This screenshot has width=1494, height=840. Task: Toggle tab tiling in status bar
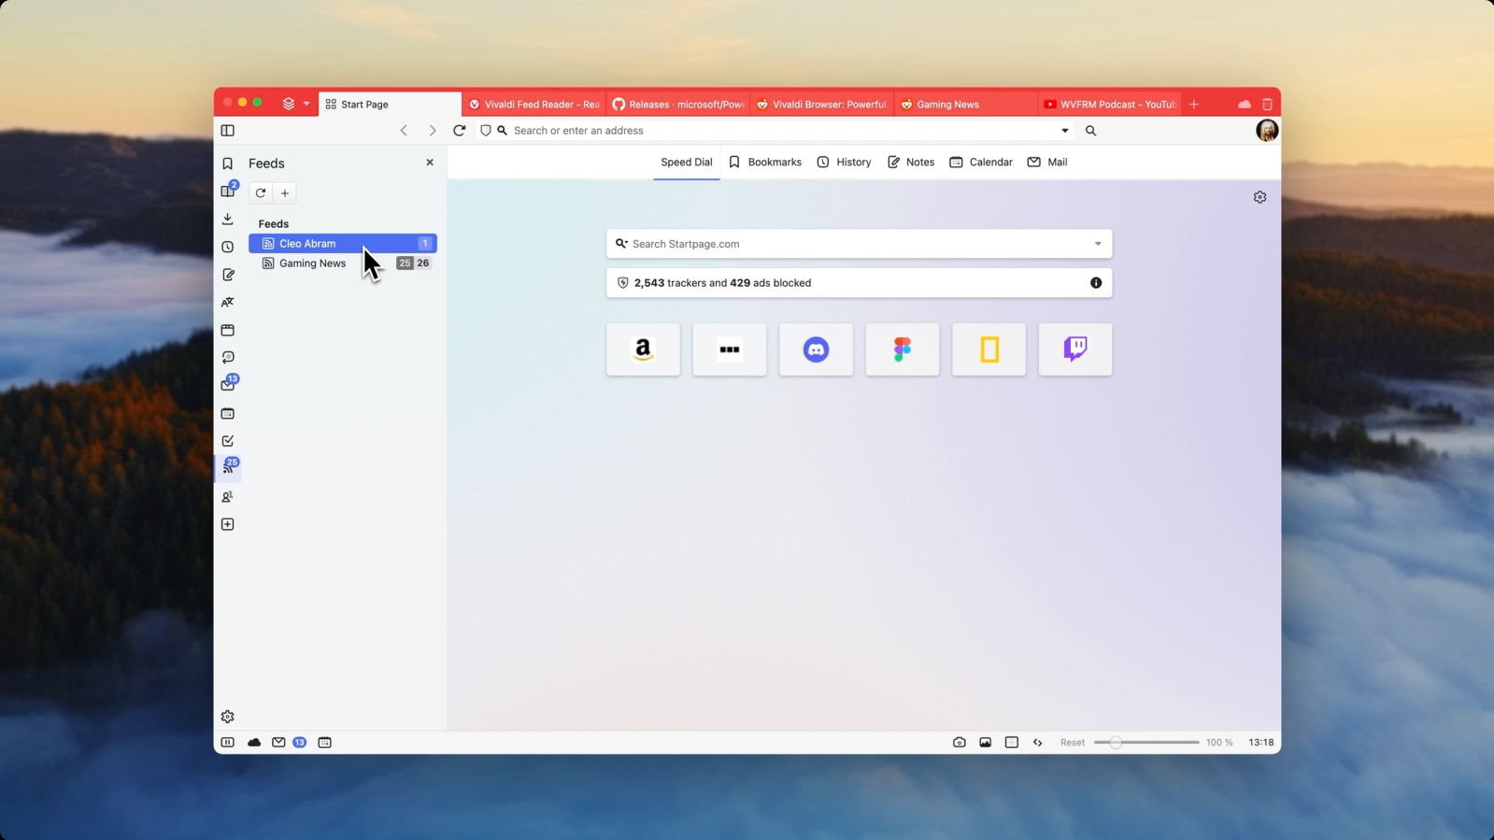click(x=1011, y=743)
